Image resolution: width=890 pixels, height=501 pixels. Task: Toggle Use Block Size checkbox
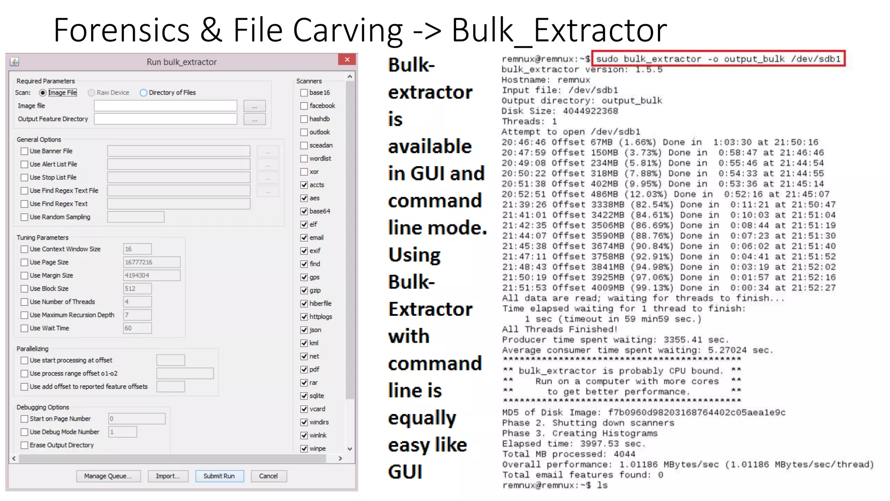24,289
